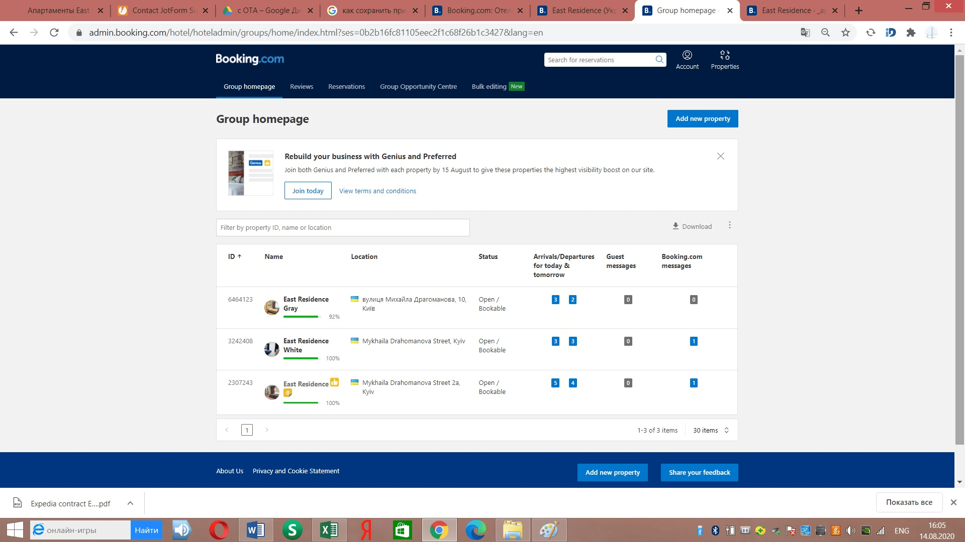This screenshot has height=542, width=965.
Task: Reload the page with refresh icon
Action: [x=54, y=33]
